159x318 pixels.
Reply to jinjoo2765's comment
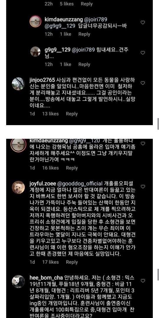pos(72,114)
